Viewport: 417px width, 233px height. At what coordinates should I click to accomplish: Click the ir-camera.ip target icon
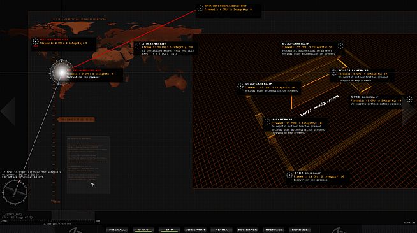(267, 122)
